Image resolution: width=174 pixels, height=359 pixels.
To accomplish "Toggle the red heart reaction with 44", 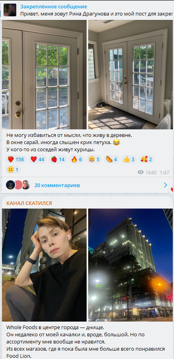I will coord(37,159).
